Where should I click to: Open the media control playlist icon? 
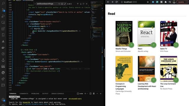170,2
